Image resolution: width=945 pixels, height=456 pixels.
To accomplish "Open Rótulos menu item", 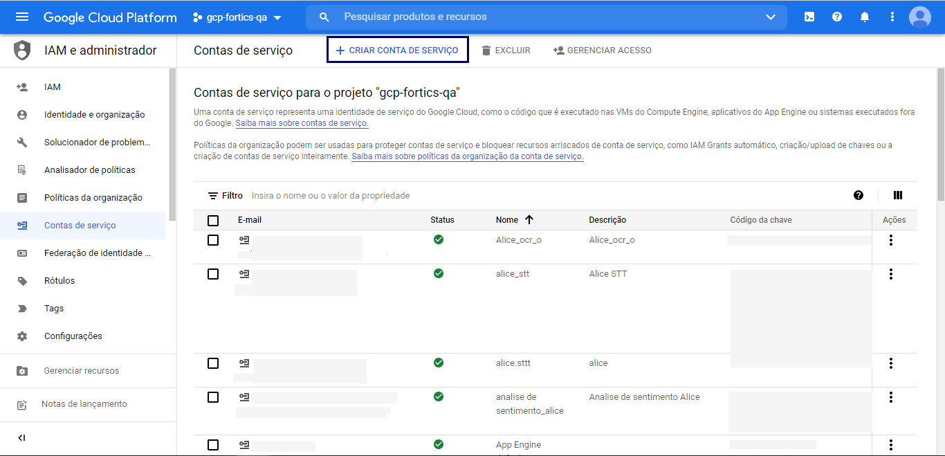I will tap(59, 281).
